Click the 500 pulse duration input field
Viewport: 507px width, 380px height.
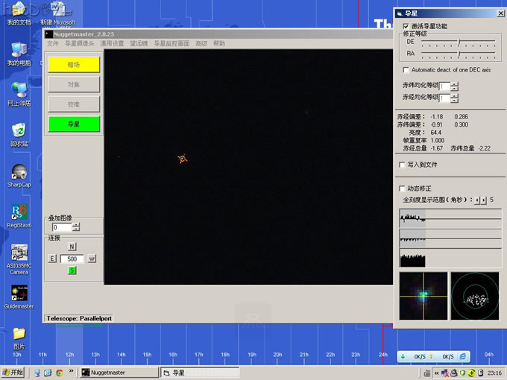click(72, 259)
